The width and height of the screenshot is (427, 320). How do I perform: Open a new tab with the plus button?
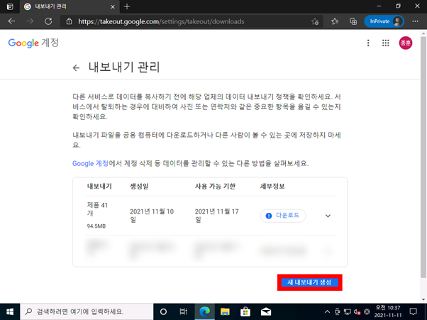(127, 6)
